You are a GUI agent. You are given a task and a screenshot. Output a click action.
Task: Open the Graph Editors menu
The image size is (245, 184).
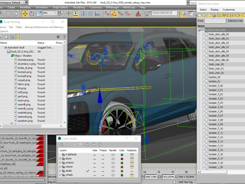coord(60,8)
